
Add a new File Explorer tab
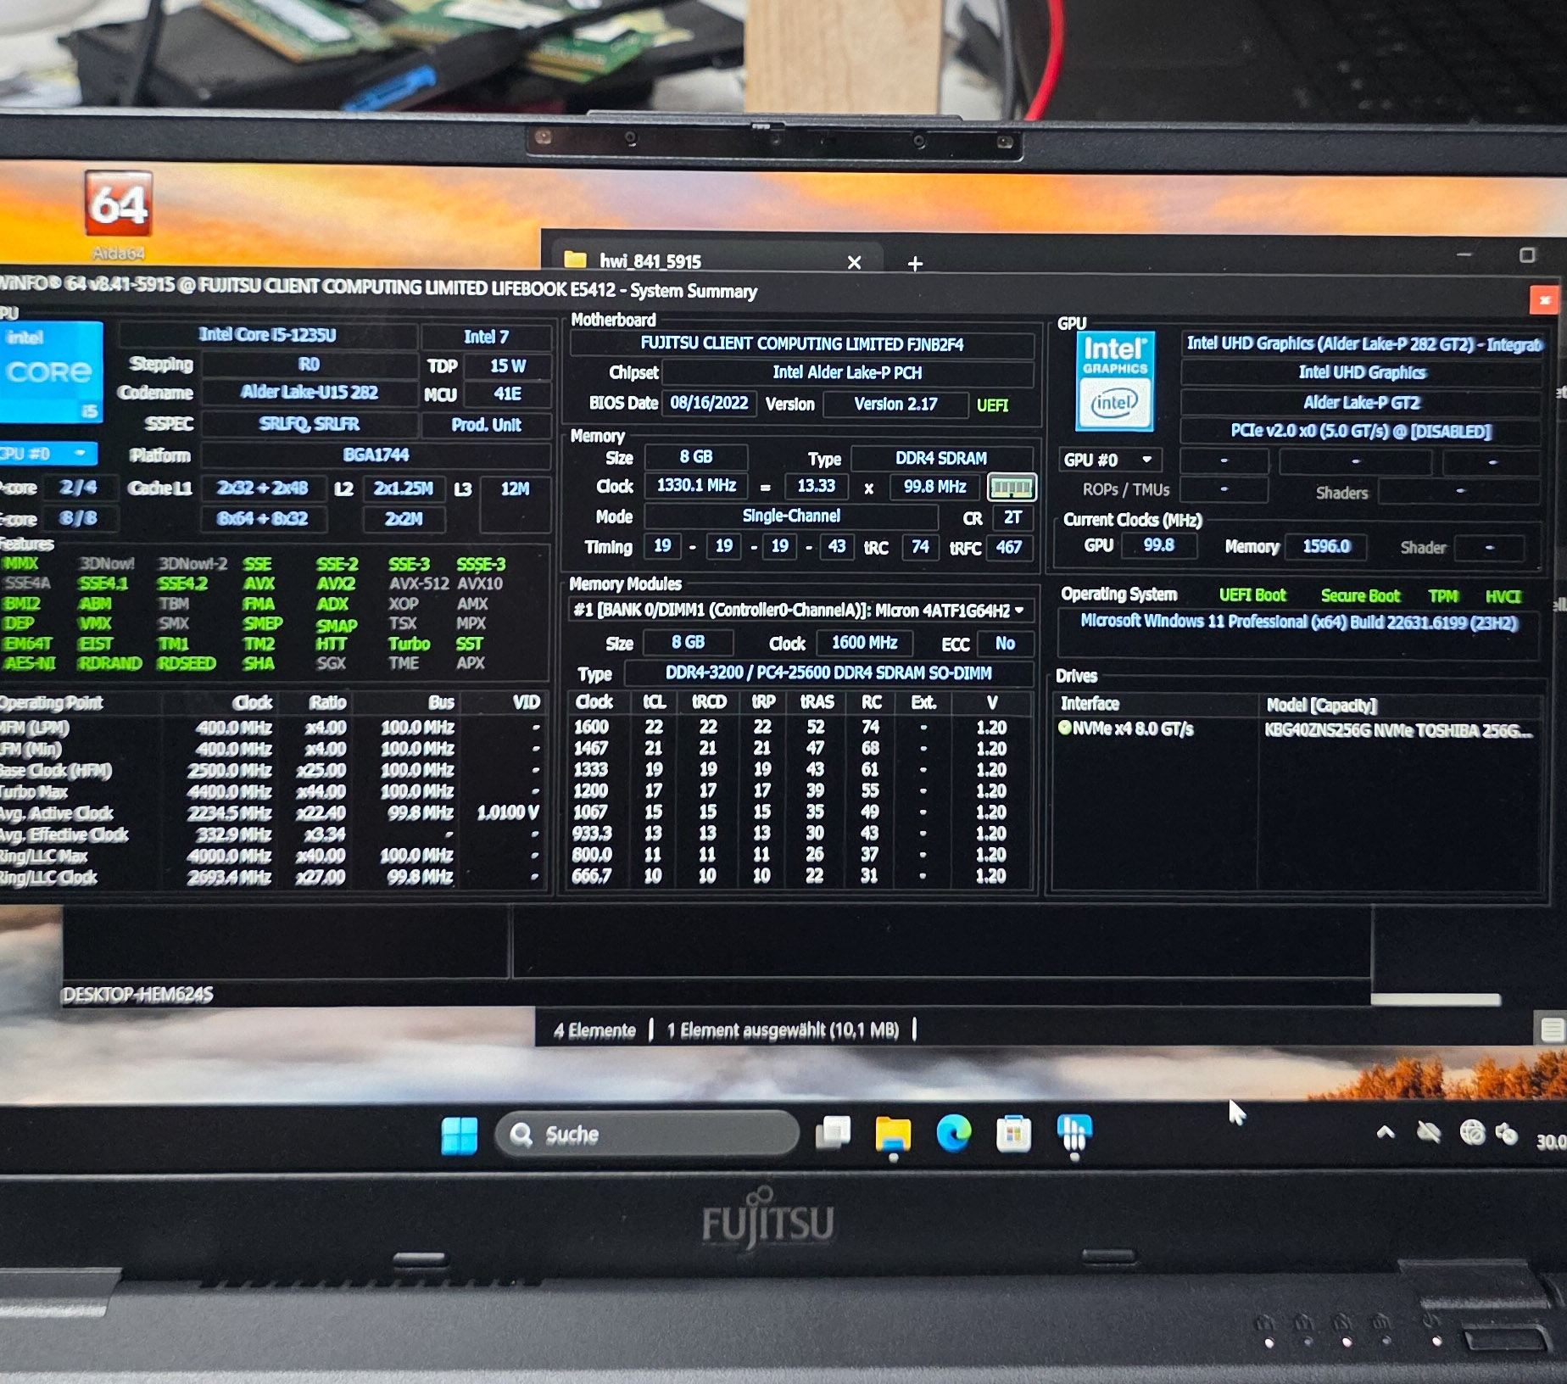915,264
